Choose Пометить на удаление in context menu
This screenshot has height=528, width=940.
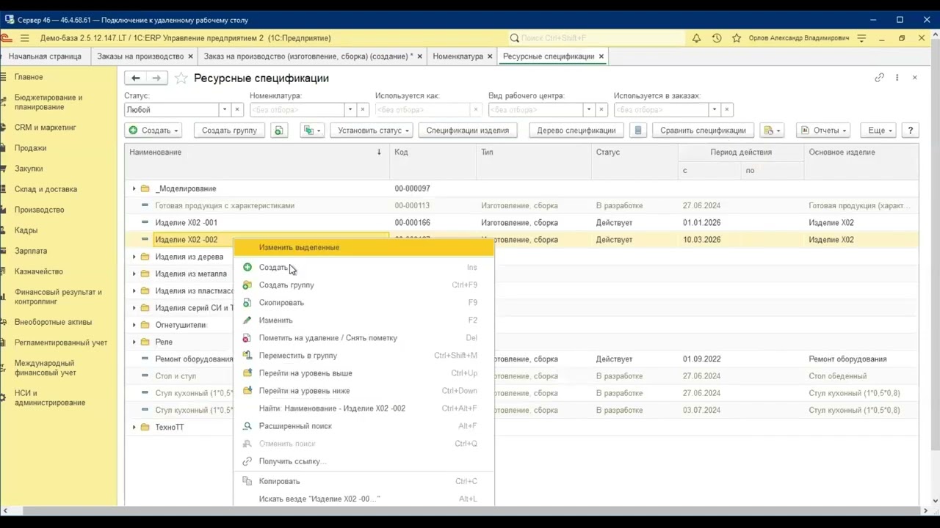(x=364, y=338)
